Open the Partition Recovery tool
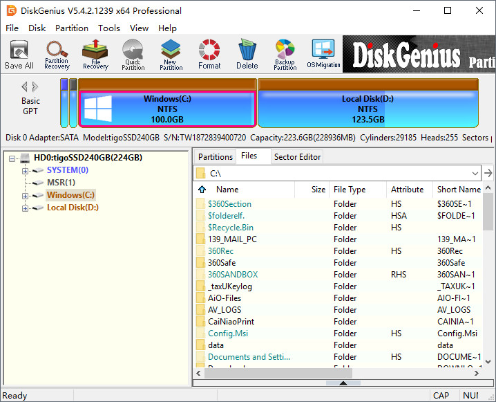 (x=57, y=55)
